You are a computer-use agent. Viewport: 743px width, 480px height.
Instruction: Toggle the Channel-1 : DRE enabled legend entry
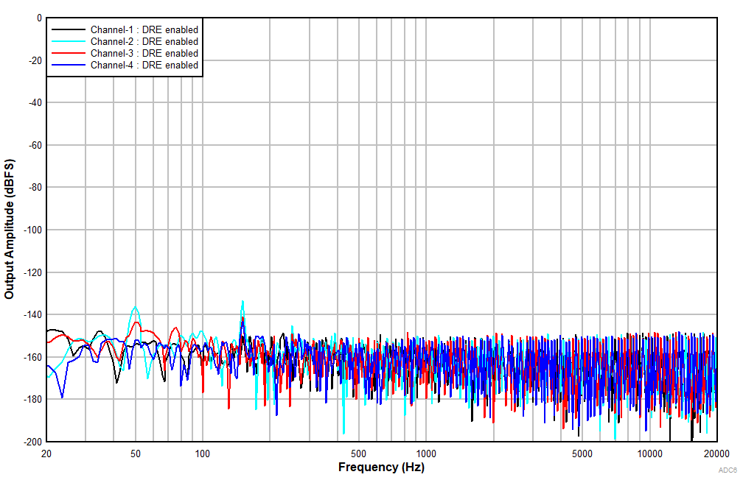[x=143, y=30]
